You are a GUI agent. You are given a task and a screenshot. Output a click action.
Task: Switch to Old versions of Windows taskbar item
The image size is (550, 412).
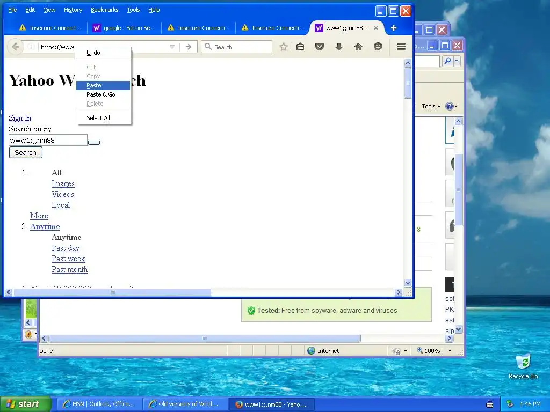pyautogui.click(x=185, y=404)
